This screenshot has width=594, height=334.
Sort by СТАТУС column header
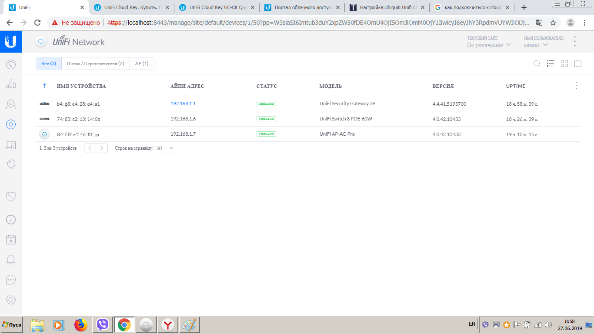click(267, 86)
